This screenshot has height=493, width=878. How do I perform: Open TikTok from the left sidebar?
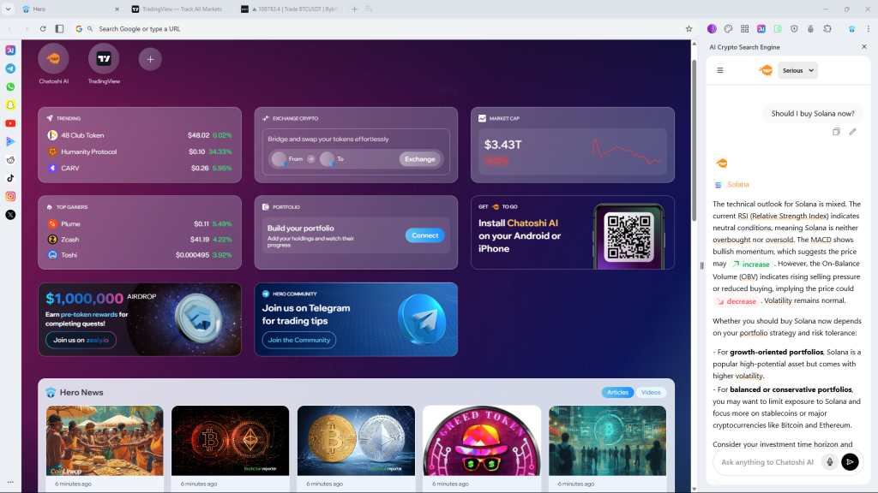(x=10, y=178)
